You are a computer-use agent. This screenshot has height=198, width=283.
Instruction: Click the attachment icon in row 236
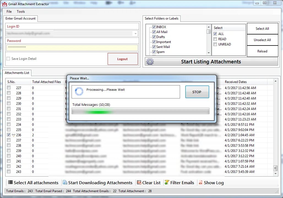click(x=13, y=135)
